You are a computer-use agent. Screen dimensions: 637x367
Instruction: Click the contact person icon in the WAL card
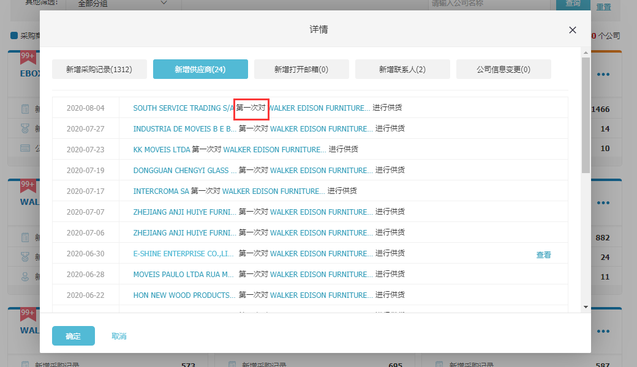[25, 276]
